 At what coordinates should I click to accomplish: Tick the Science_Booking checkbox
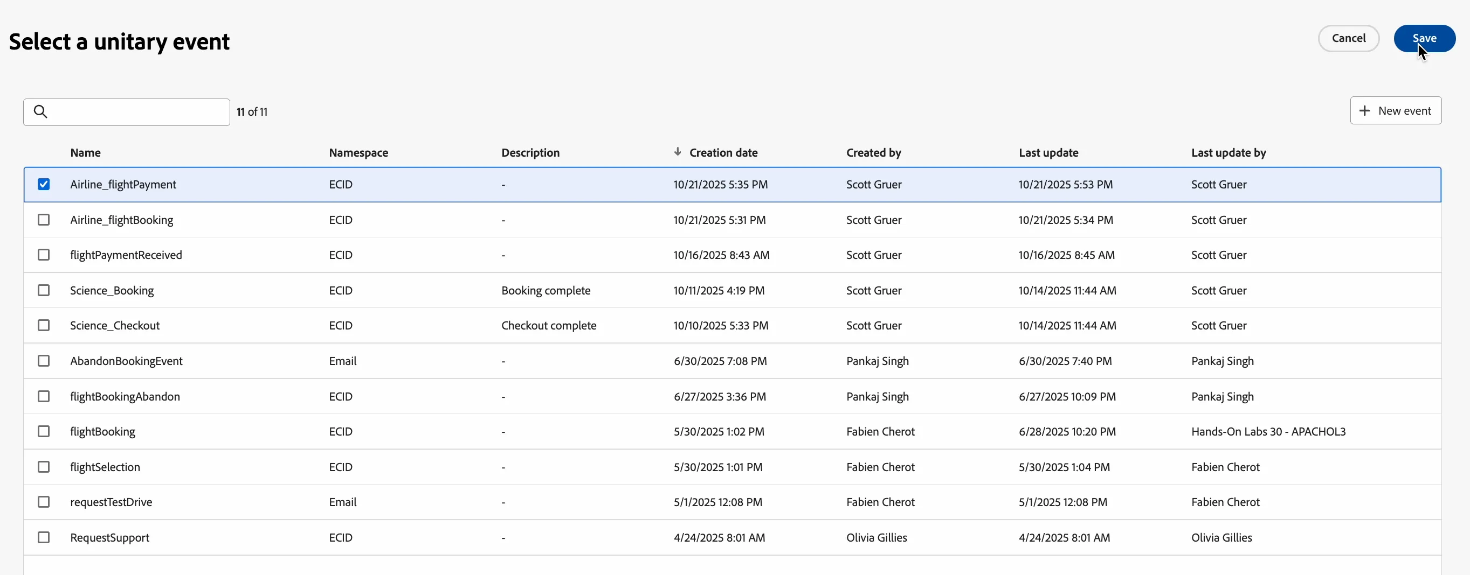point(43,291)
